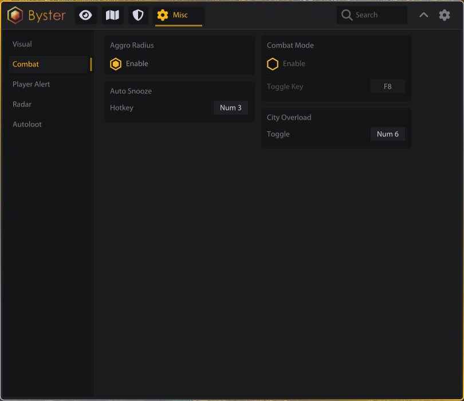The image size is (464, 401).
Task: Focus the Search input field
Action: point(372,15)
